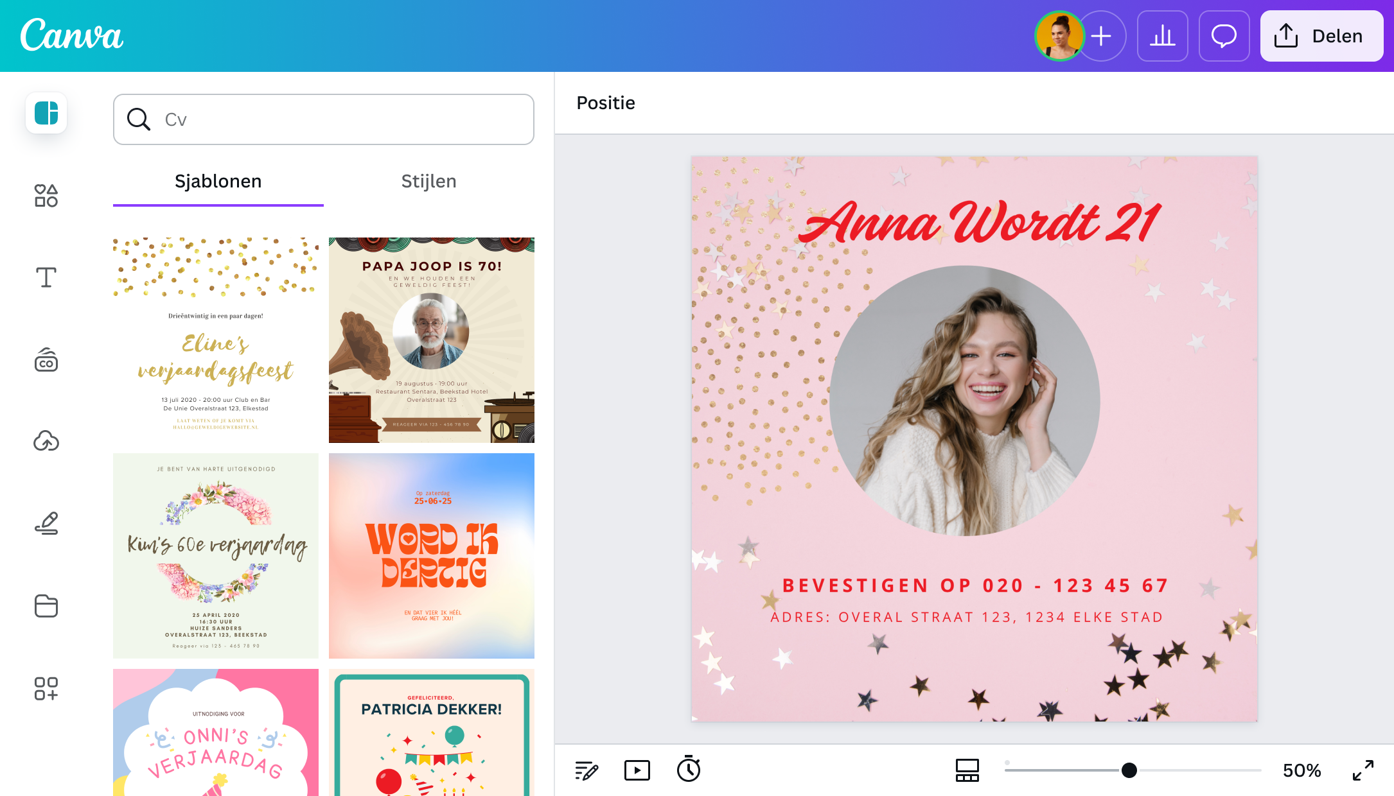
Task: Open the Uploads cloud icon
Action: [46, 441]
